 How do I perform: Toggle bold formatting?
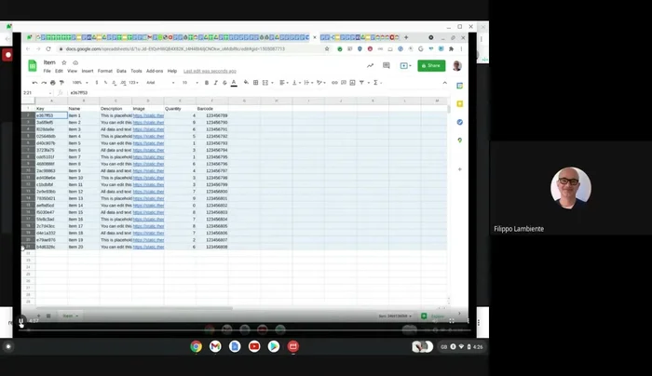coord(207,83)
